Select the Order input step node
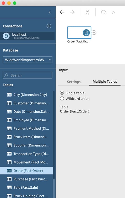 pyautogui.click(x=79, y=33)
